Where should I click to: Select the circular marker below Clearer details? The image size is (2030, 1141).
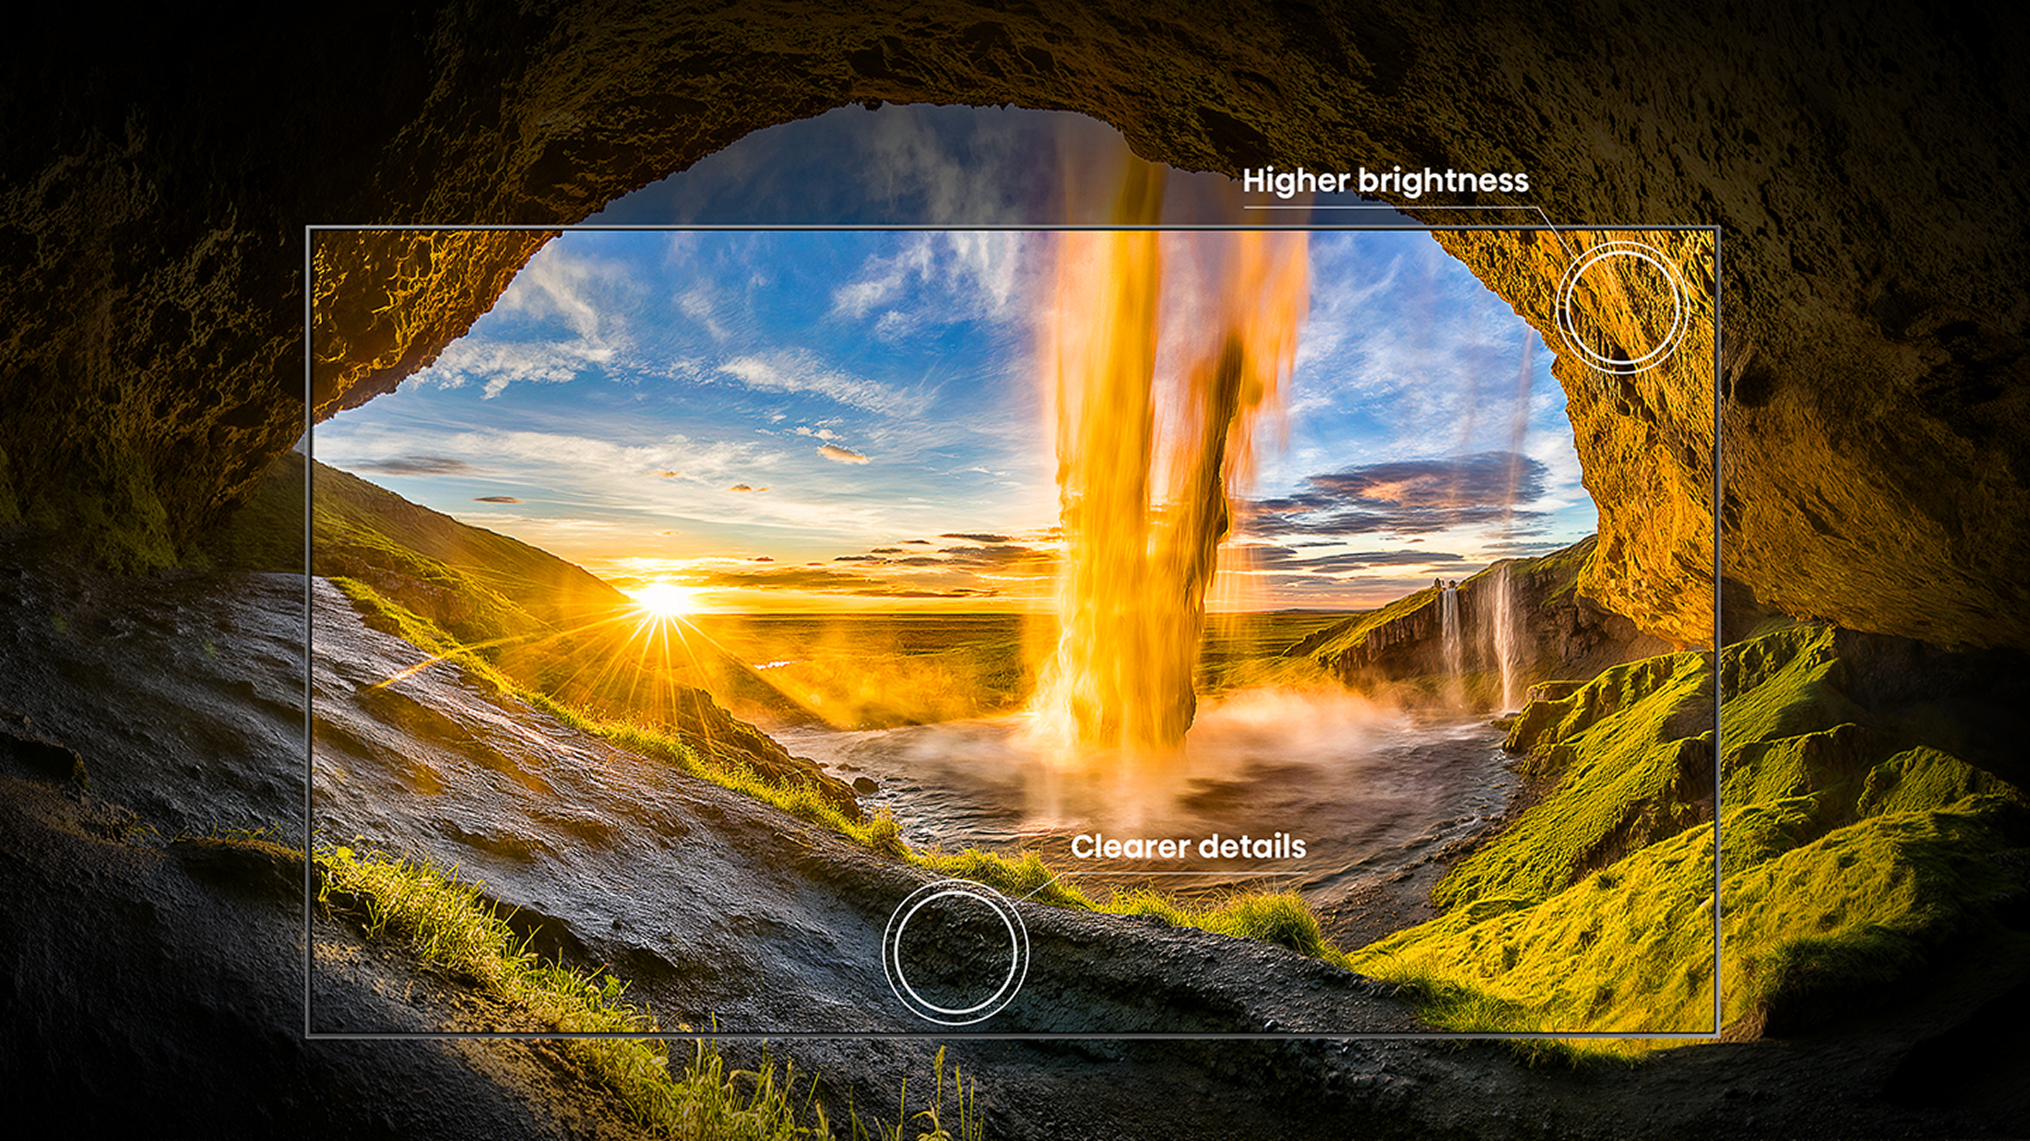coord(955,952)
